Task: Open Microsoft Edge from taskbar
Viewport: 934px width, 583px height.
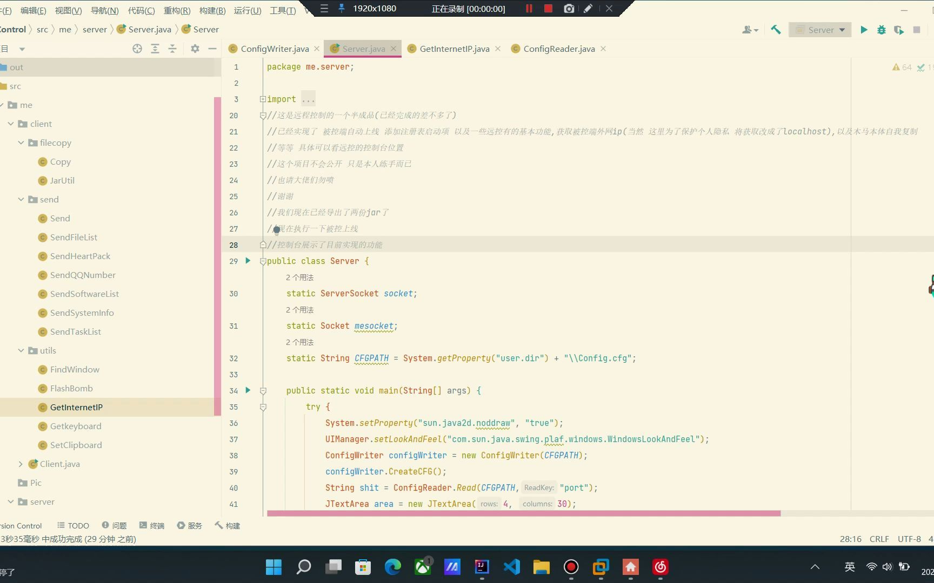Action: 392,567
